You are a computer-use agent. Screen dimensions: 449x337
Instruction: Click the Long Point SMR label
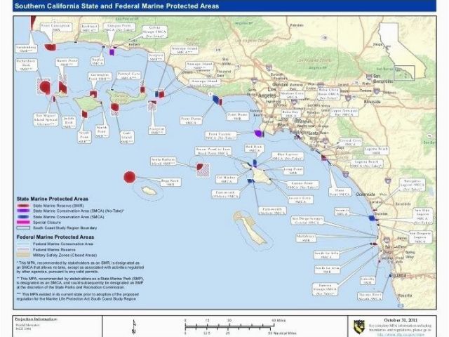pyautogui.click(x=293, y=171)
